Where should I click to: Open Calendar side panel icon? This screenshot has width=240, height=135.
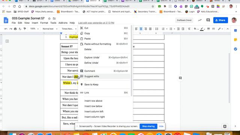235,30
